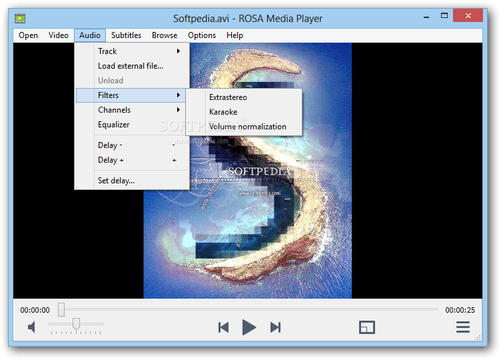
Task: Open the Subtitles menu
Action: click(x=126, y=35)
